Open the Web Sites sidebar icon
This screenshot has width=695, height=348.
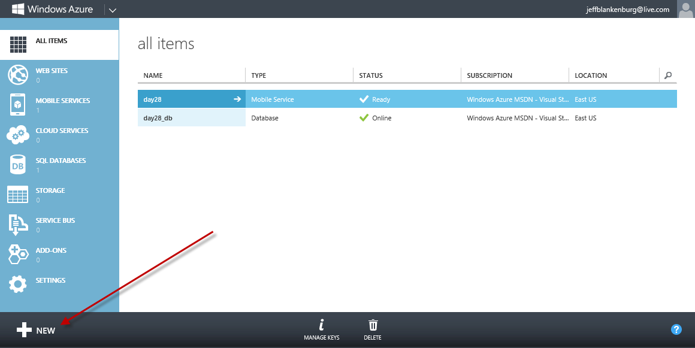point(18,75)
